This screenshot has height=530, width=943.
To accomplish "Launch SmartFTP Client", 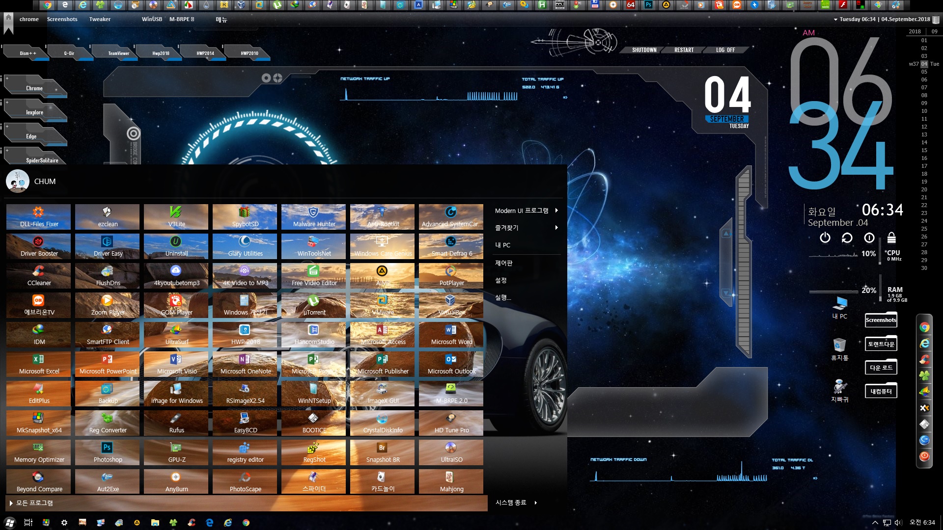I will (x=108, y=335).
